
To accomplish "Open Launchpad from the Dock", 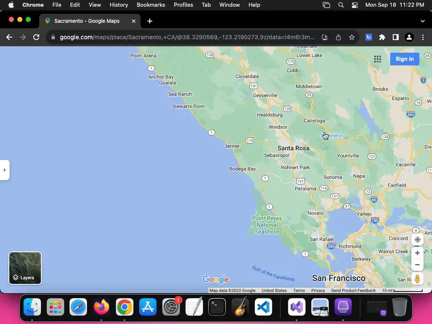I will coord(55,307).
